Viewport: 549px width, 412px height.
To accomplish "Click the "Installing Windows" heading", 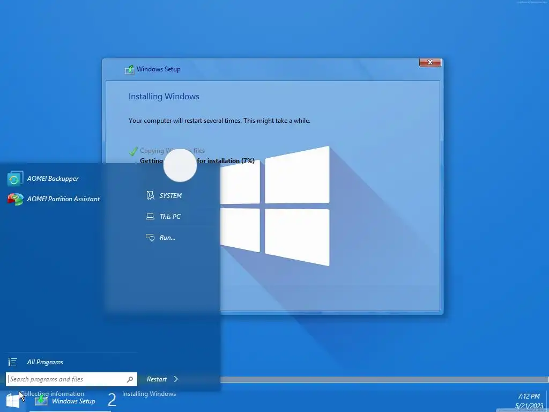I will tap(164, 97).
